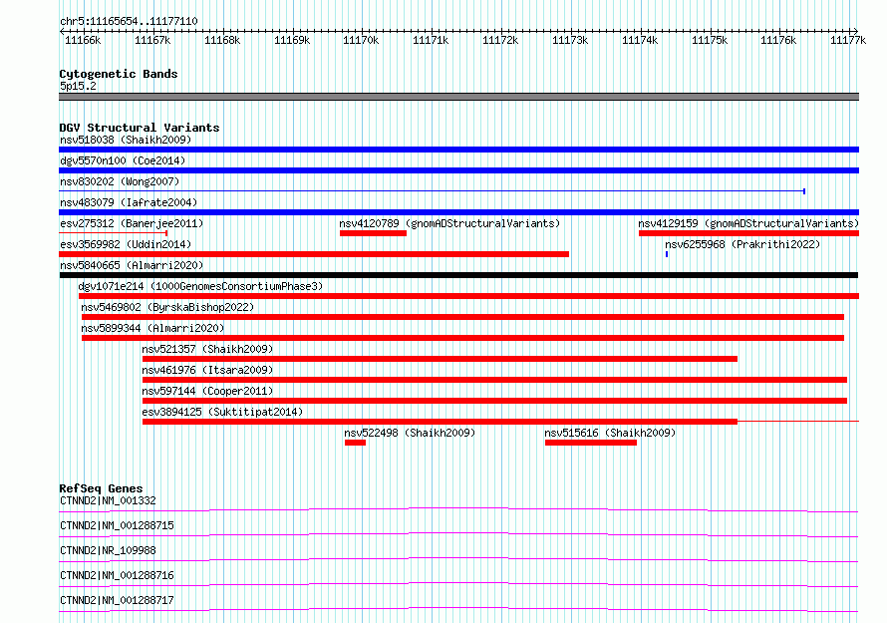Select the CTNND2|NM_001288717 transcript label
This screenshot has height=623, width=887.
117,600
